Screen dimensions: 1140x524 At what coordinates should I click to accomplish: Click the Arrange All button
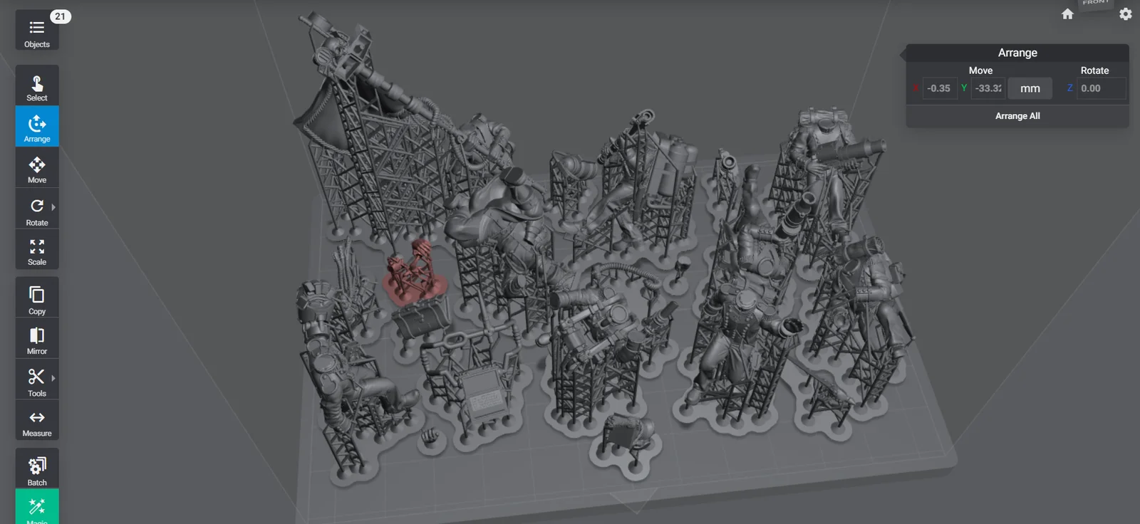(x=1017, y=116)
